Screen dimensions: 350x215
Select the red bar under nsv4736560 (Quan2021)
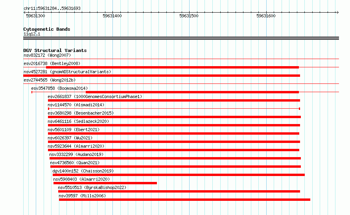click(x=176, y=167)
